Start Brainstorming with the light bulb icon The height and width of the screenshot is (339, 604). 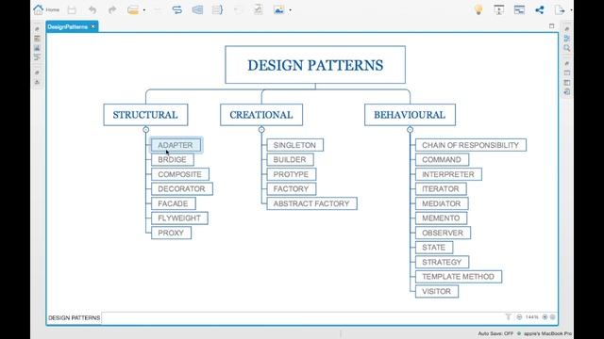tap(478, 10)
